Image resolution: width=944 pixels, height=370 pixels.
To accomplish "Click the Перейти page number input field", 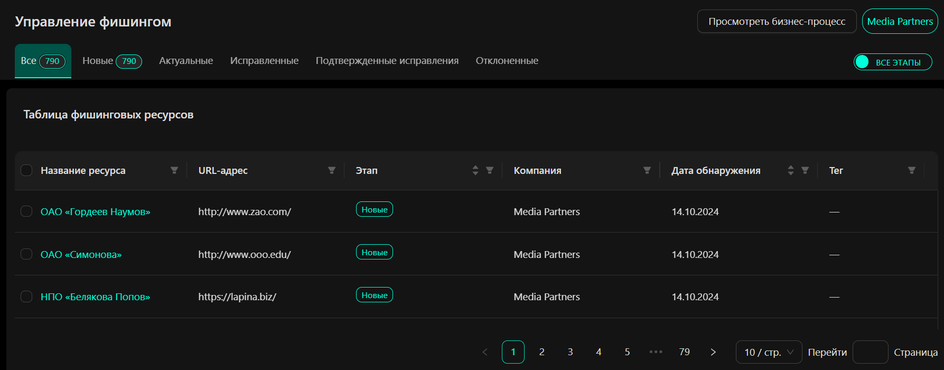I will (x=870, y=352).
